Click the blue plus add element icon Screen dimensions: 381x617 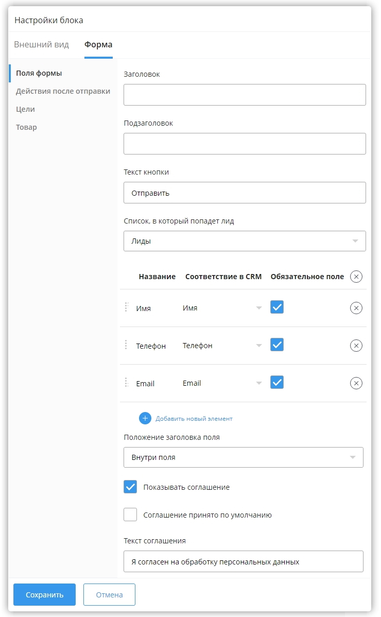tap(145, 418)
